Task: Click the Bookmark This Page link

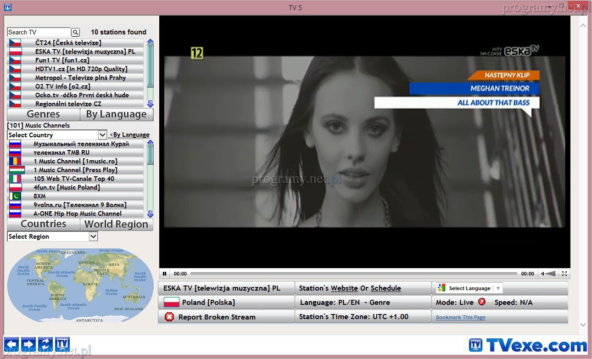Action: coord(460,317)
